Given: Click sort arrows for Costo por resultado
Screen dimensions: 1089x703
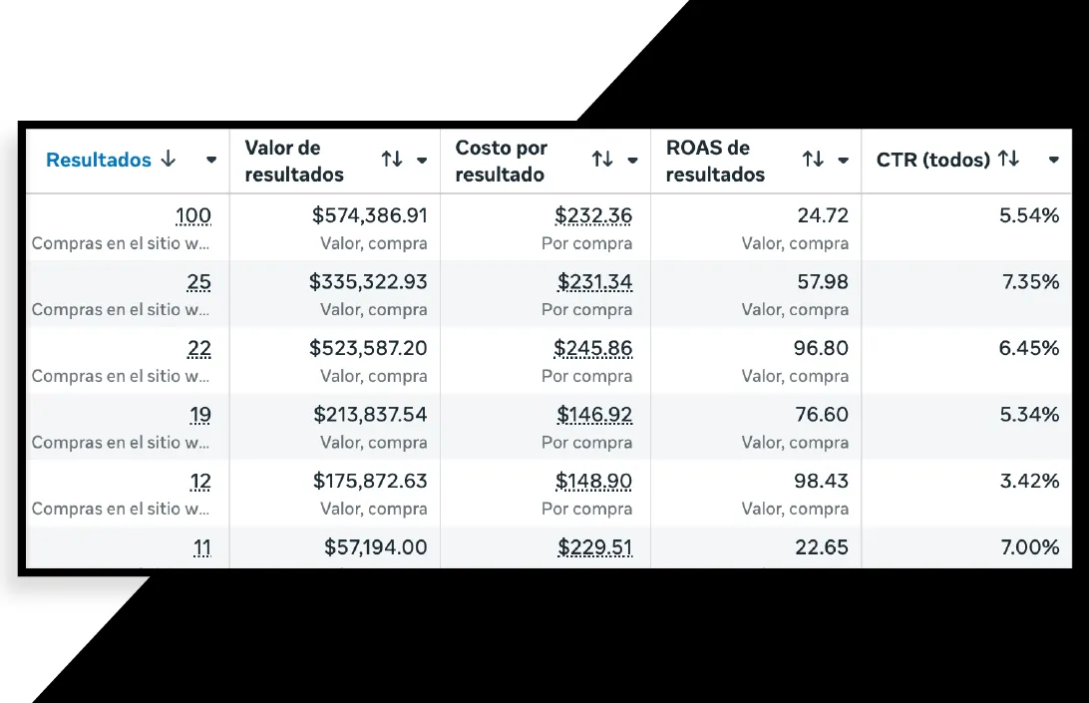Looking at the screenshot, I should (x=602, y=160).
